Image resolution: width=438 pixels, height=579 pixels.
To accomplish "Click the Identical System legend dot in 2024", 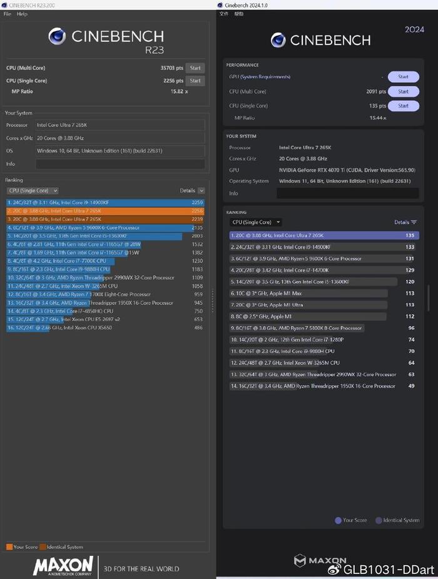I will [x=379, y=520].
